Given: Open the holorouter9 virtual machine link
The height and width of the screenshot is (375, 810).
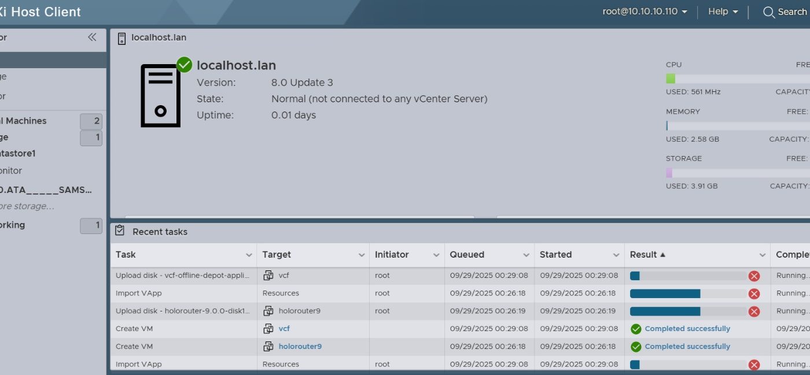Looking at the screenshot, I should coord(300,347).
